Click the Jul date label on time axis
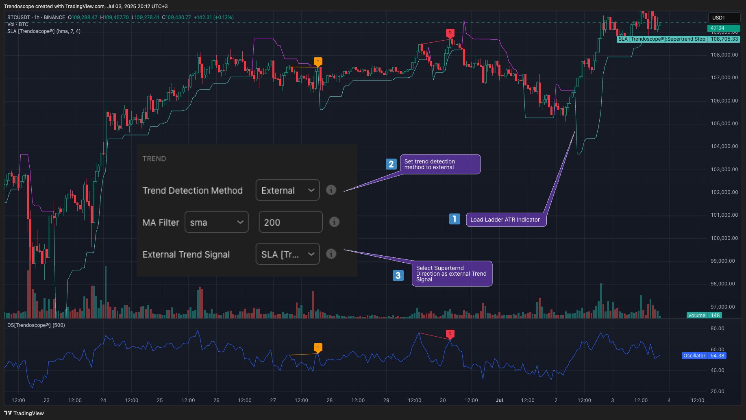746x420 pixels. point(499,400)
